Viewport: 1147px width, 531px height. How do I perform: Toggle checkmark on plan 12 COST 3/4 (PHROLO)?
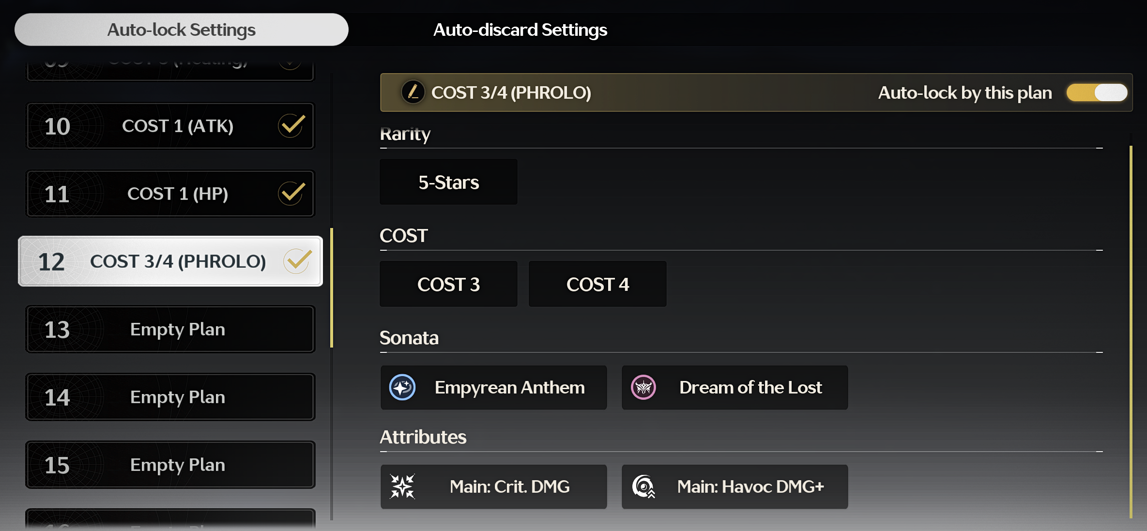coord(297,261)
